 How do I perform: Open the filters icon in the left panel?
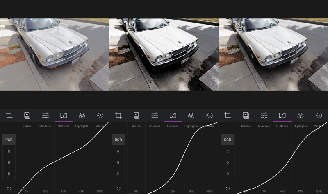27,116
